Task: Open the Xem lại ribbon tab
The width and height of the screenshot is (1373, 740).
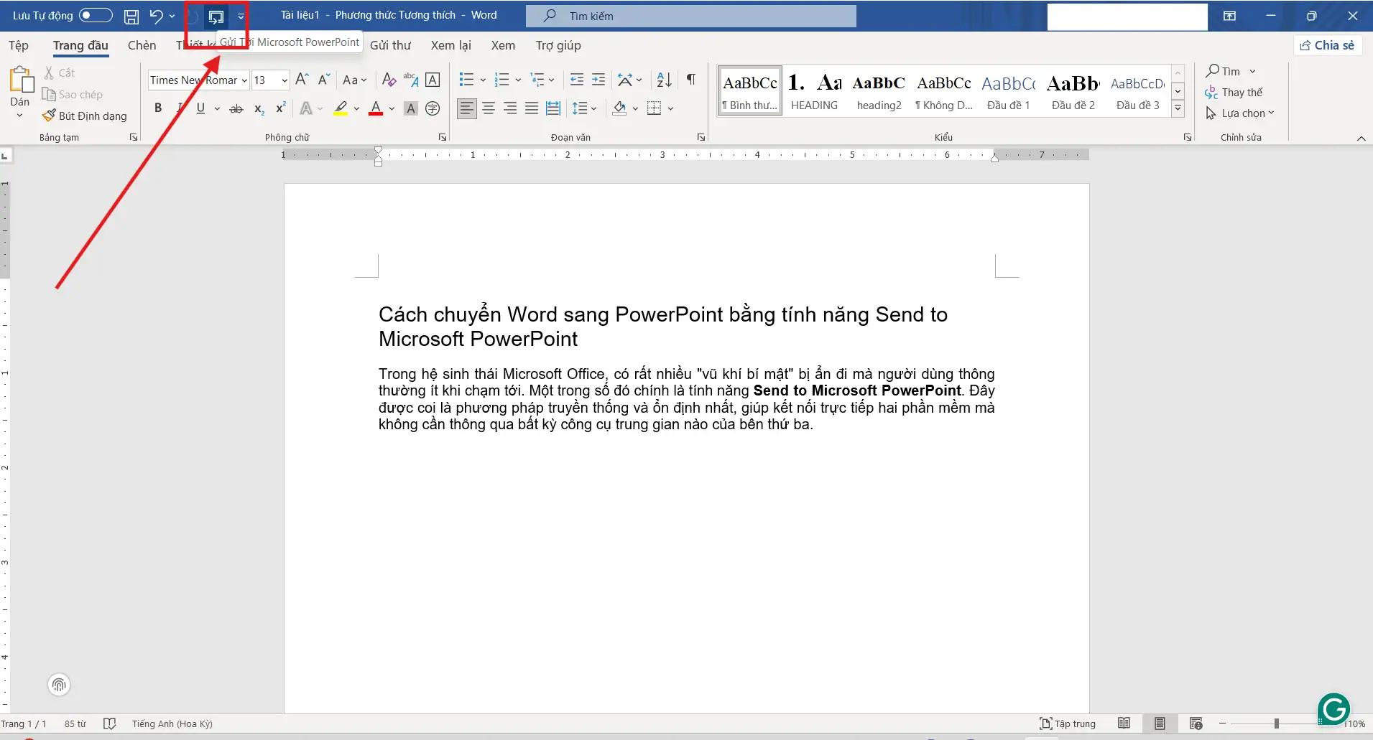Action: click(450, 45)
